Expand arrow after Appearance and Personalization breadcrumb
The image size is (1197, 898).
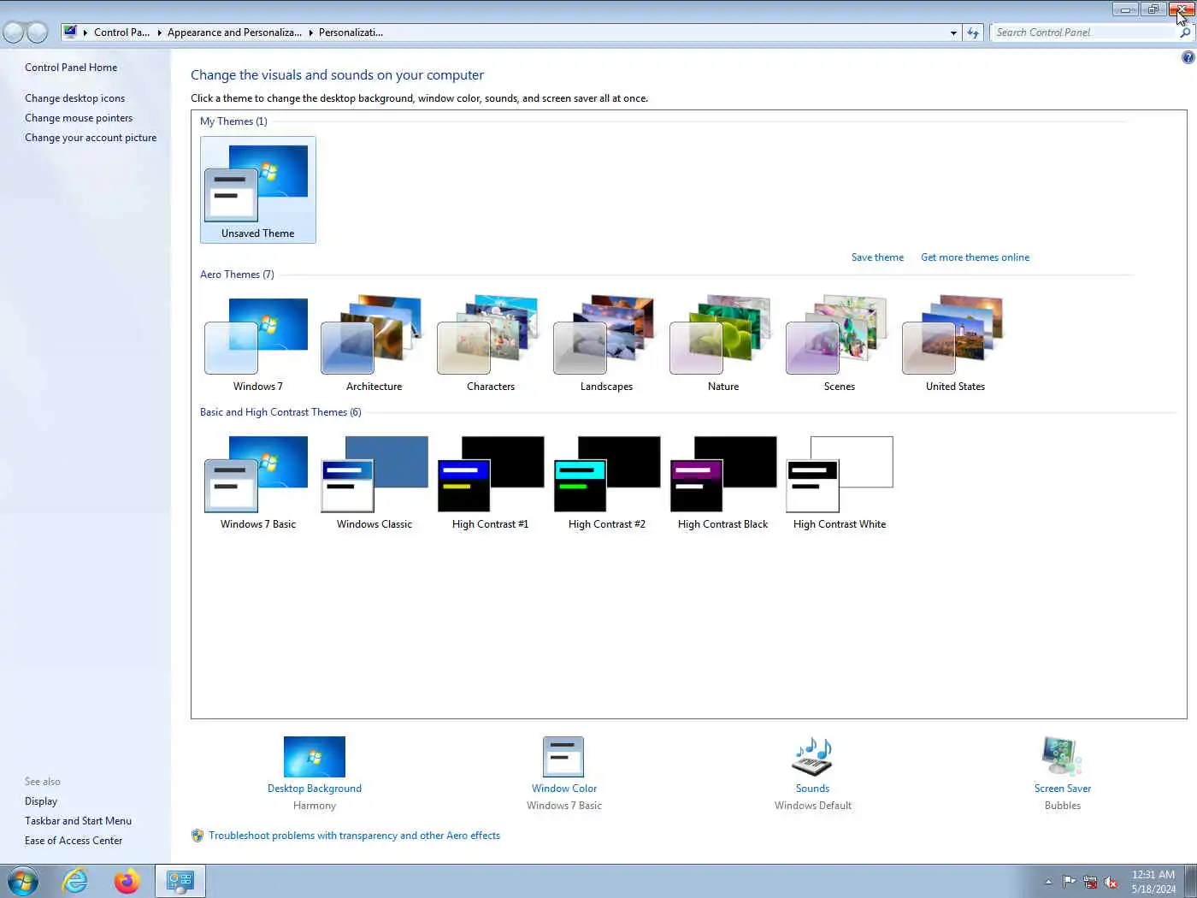[x=311, y=32]
